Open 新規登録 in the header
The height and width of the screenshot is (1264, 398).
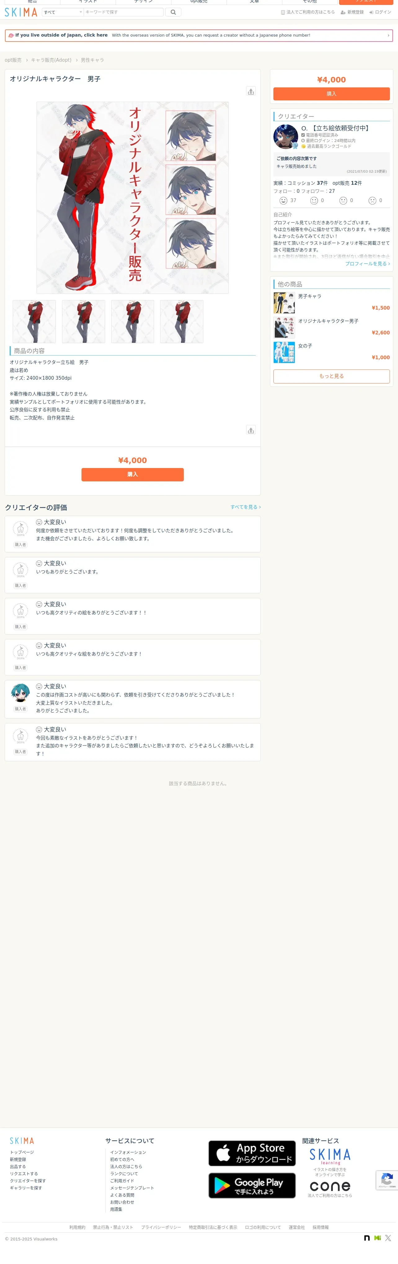click(x=352, y=12)
